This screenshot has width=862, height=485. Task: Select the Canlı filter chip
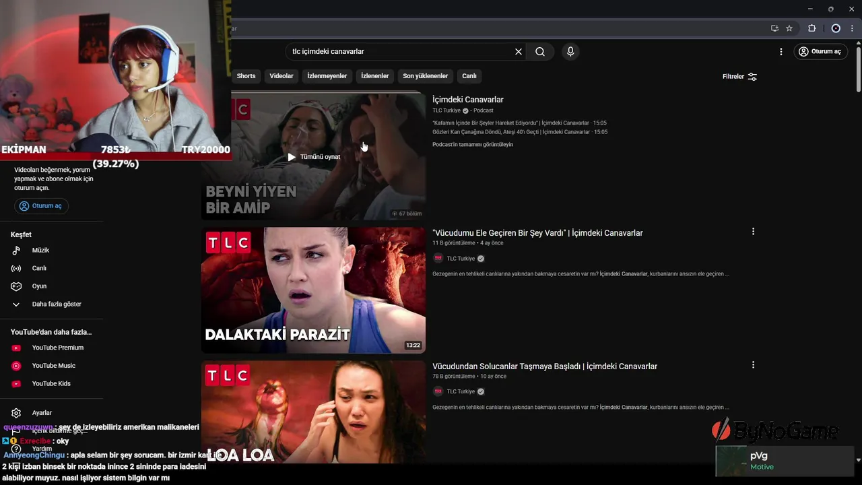(469, 76)
